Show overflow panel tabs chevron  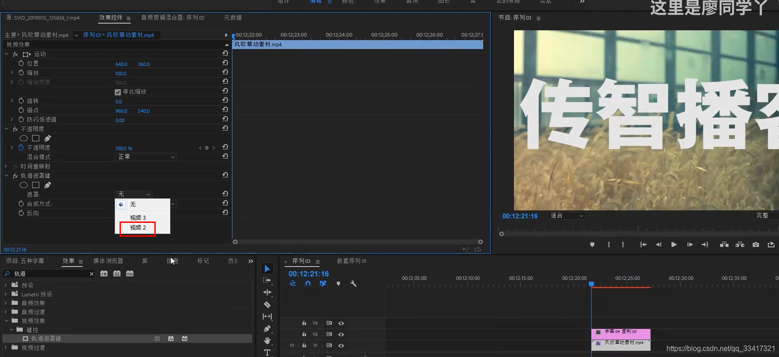click(251, 261)
